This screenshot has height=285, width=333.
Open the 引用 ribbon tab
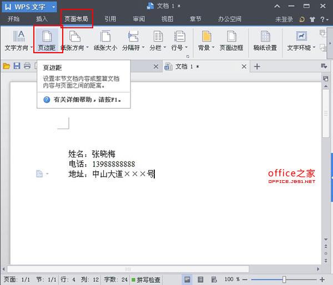point(110,19)
